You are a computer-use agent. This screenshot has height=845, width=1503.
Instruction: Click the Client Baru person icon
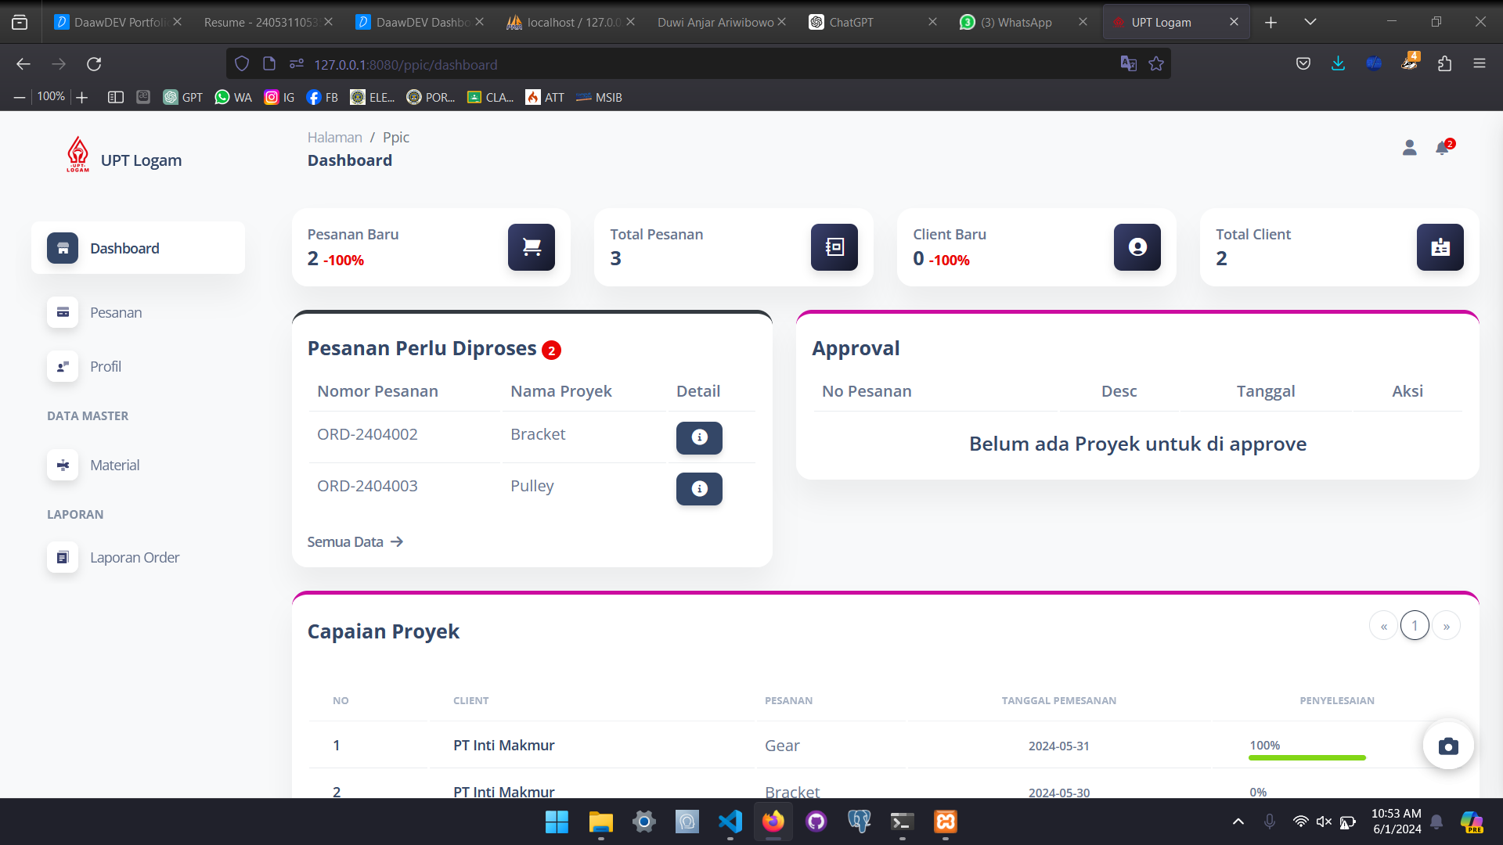pos(1137,247)
